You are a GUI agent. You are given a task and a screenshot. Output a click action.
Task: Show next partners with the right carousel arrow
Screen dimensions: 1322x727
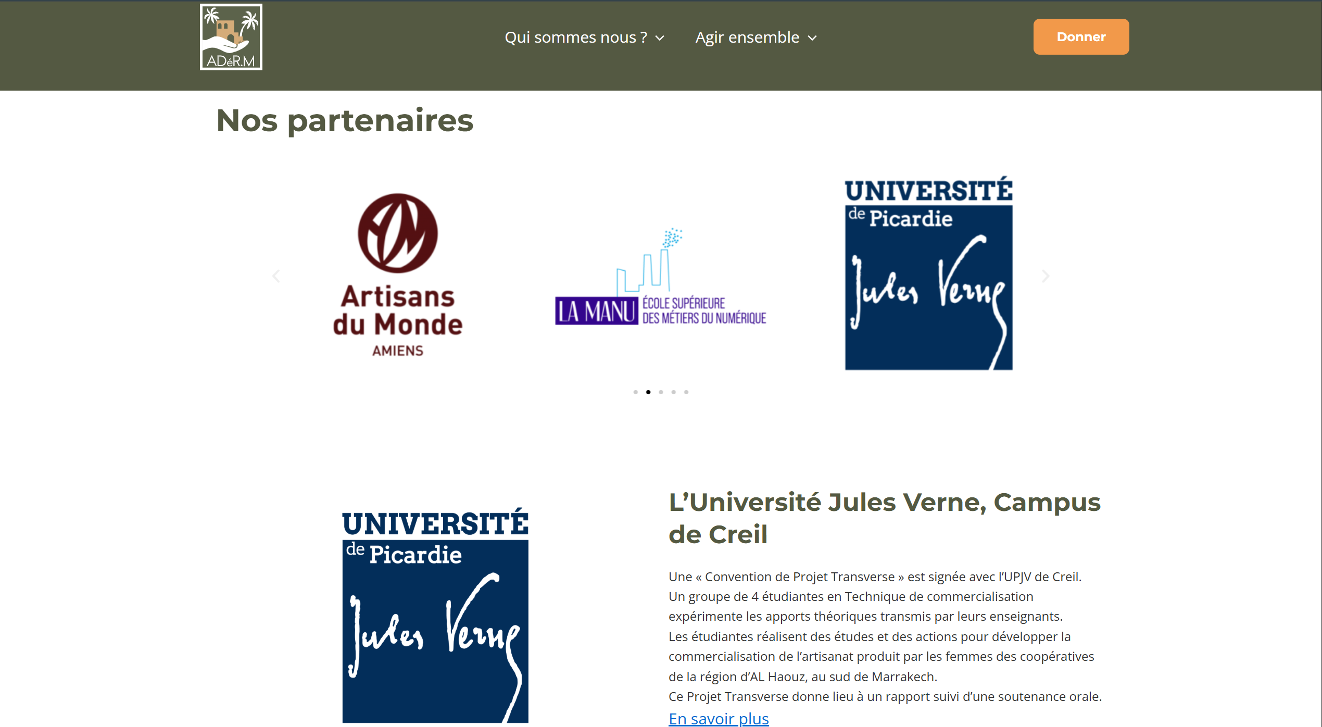pos(1046,276)
